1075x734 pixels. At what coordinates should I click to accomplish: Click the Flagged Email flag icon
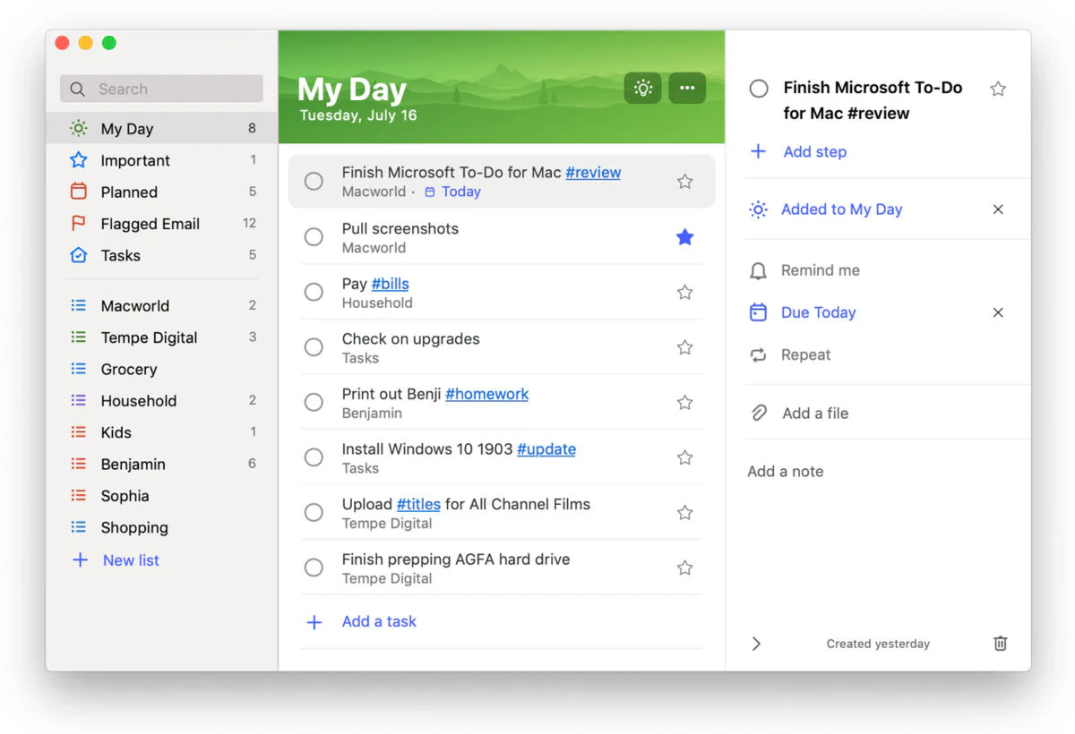pyautogui.click(x=79, y=224)
